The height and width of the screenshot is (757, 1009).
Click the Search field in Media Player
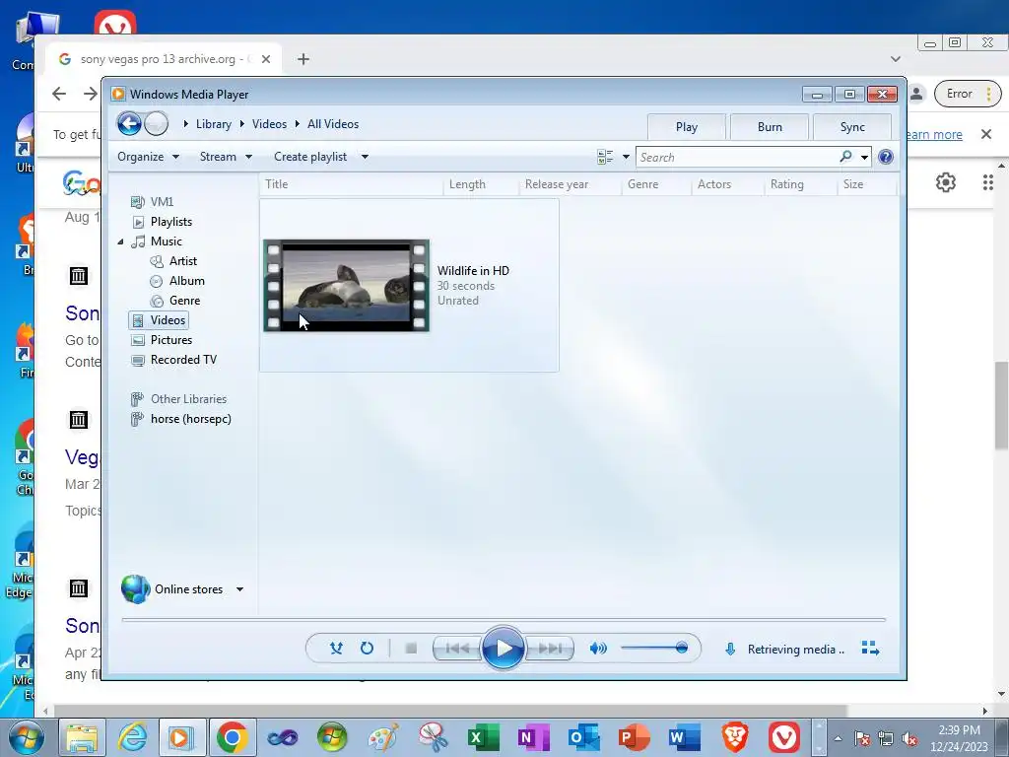coord(737,157)
